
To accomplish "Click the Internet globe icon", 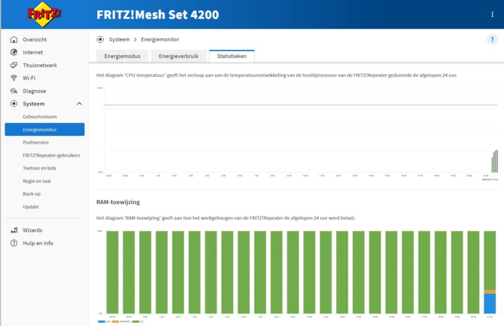I will coord(14,52).
